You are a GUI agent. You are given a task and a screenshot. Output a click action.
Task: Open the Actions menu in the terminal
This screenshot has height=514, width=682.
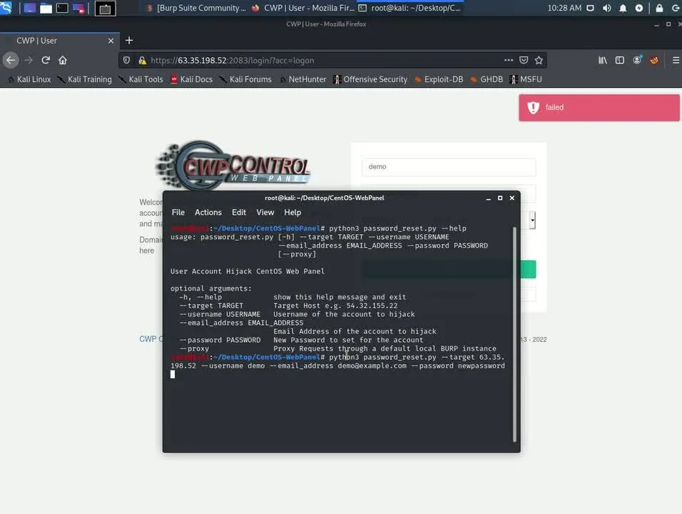208,213
